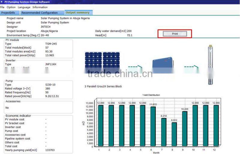Click rated power value 9.20/12.51

(52, 96)
